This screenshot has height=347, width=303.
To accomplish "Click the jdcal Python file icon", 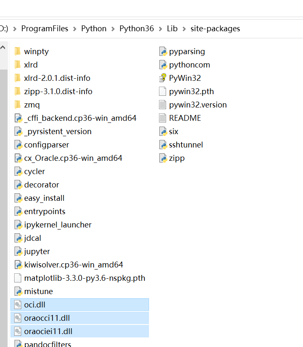I will [x=18, y=238].
